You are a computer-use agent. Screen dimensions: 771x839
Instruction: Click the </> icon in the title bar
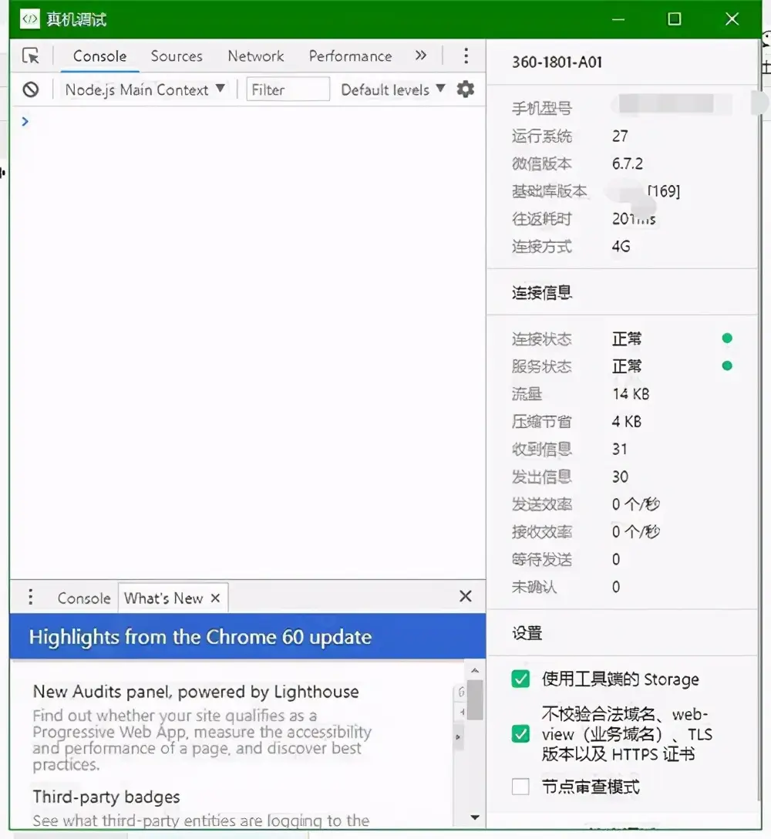(x=30, y=17)
